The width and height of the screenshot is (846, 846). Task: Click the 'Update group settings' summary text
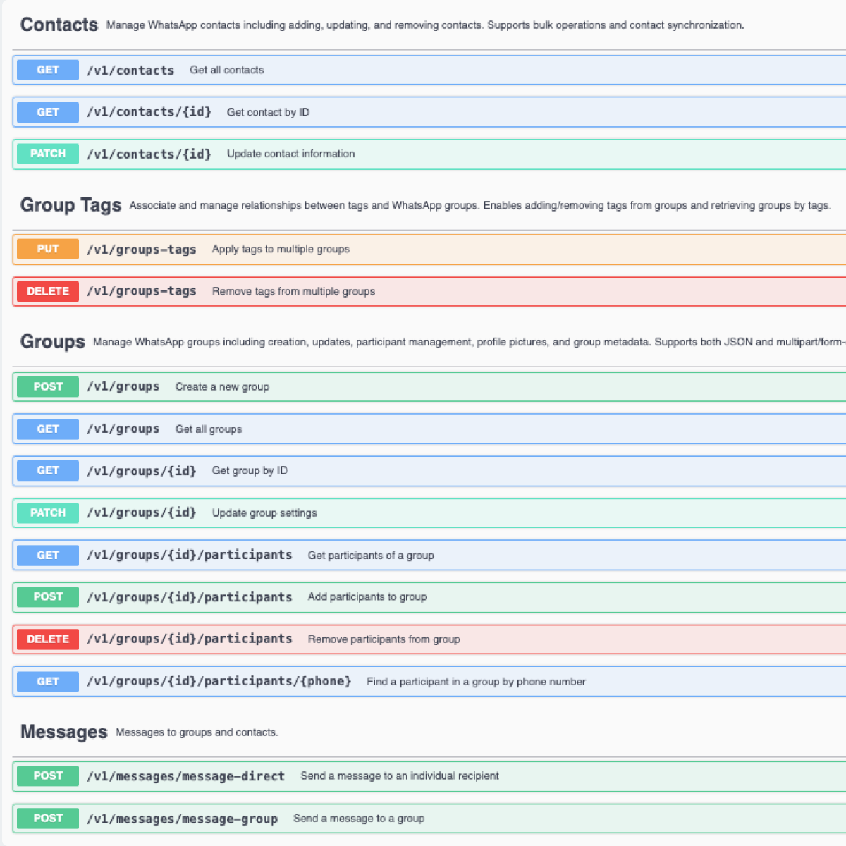(264, 513)
